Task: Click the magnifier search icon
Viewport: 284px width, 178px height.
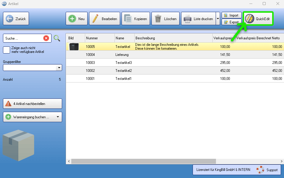Action: (57, 38)
